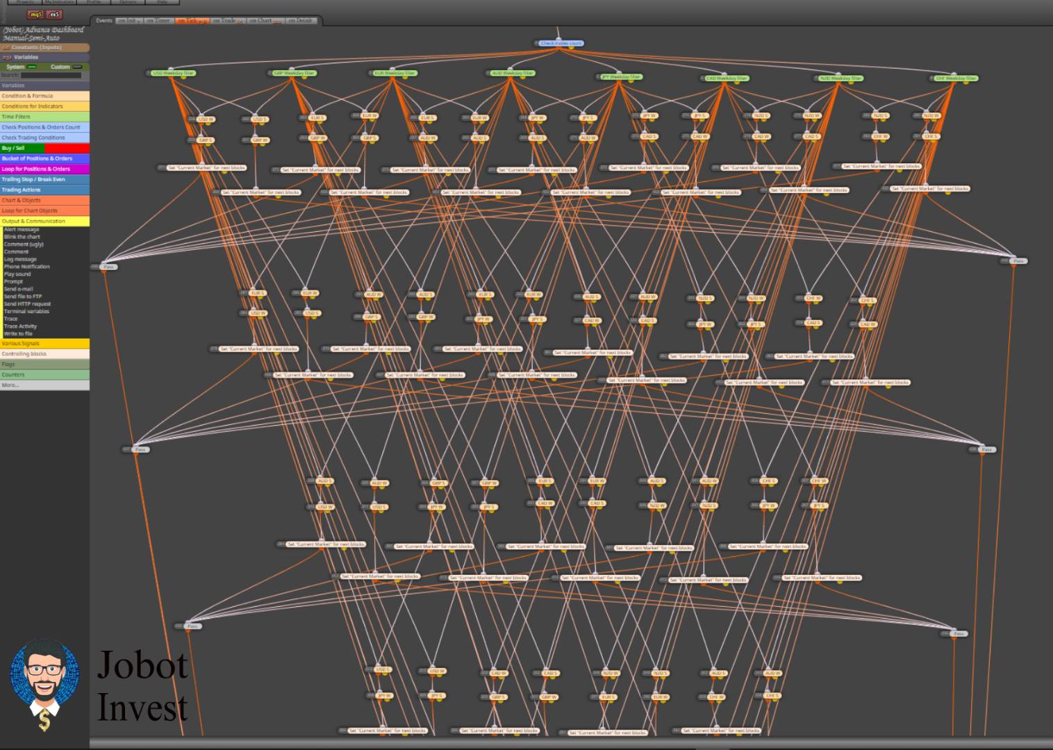Collapse the Output & Communication category
Image resolution: width=1053 pixels, height=750 pixels.
(x=44, y=221)
